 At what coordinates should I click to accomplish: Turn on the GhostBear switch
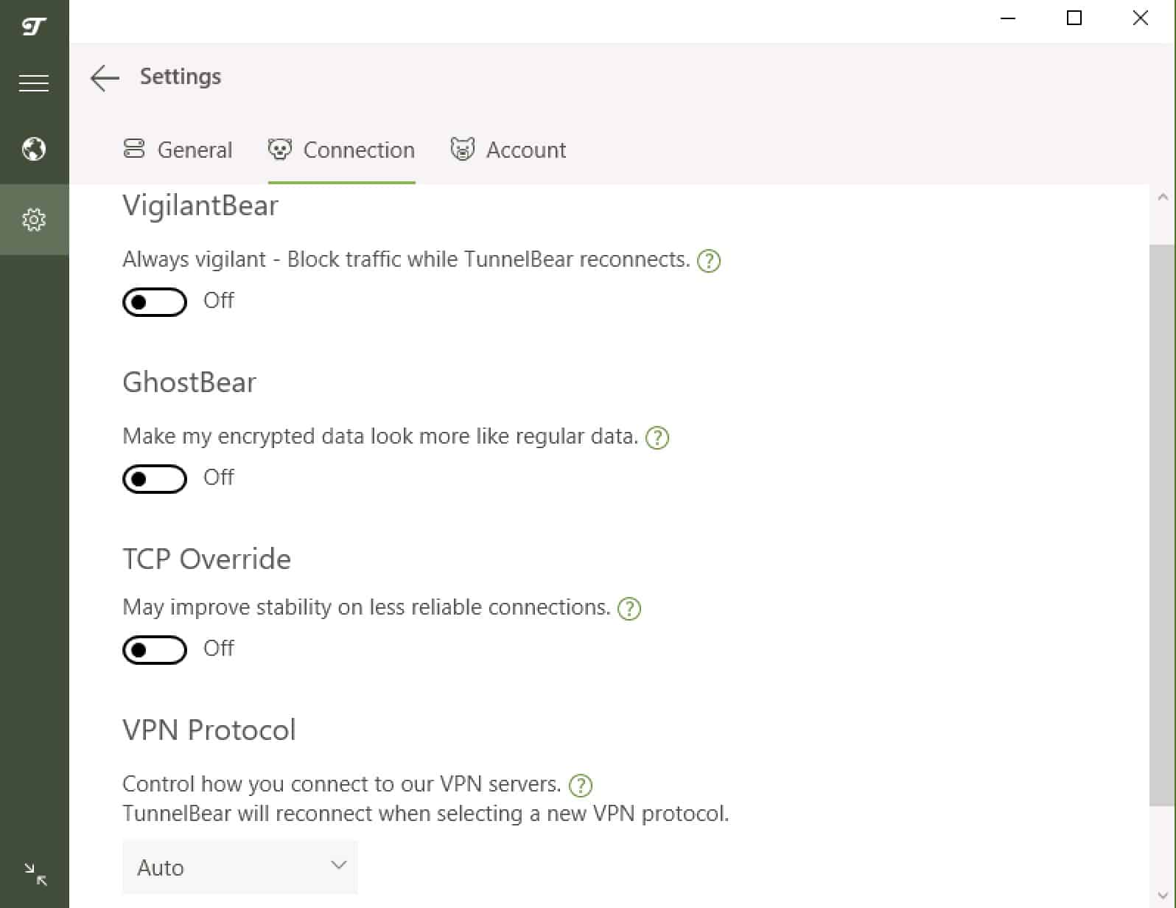(155, 479)
